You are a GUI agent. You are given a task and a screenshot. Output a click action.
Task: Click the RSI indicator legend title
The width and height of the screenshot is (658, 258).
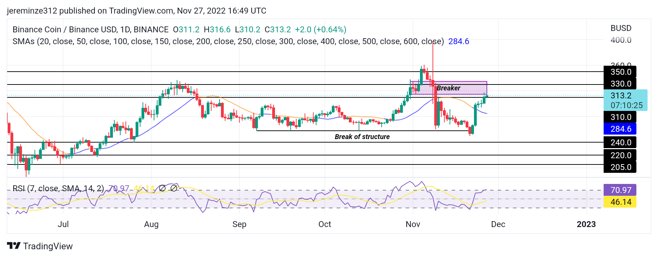tap(58, 188)
